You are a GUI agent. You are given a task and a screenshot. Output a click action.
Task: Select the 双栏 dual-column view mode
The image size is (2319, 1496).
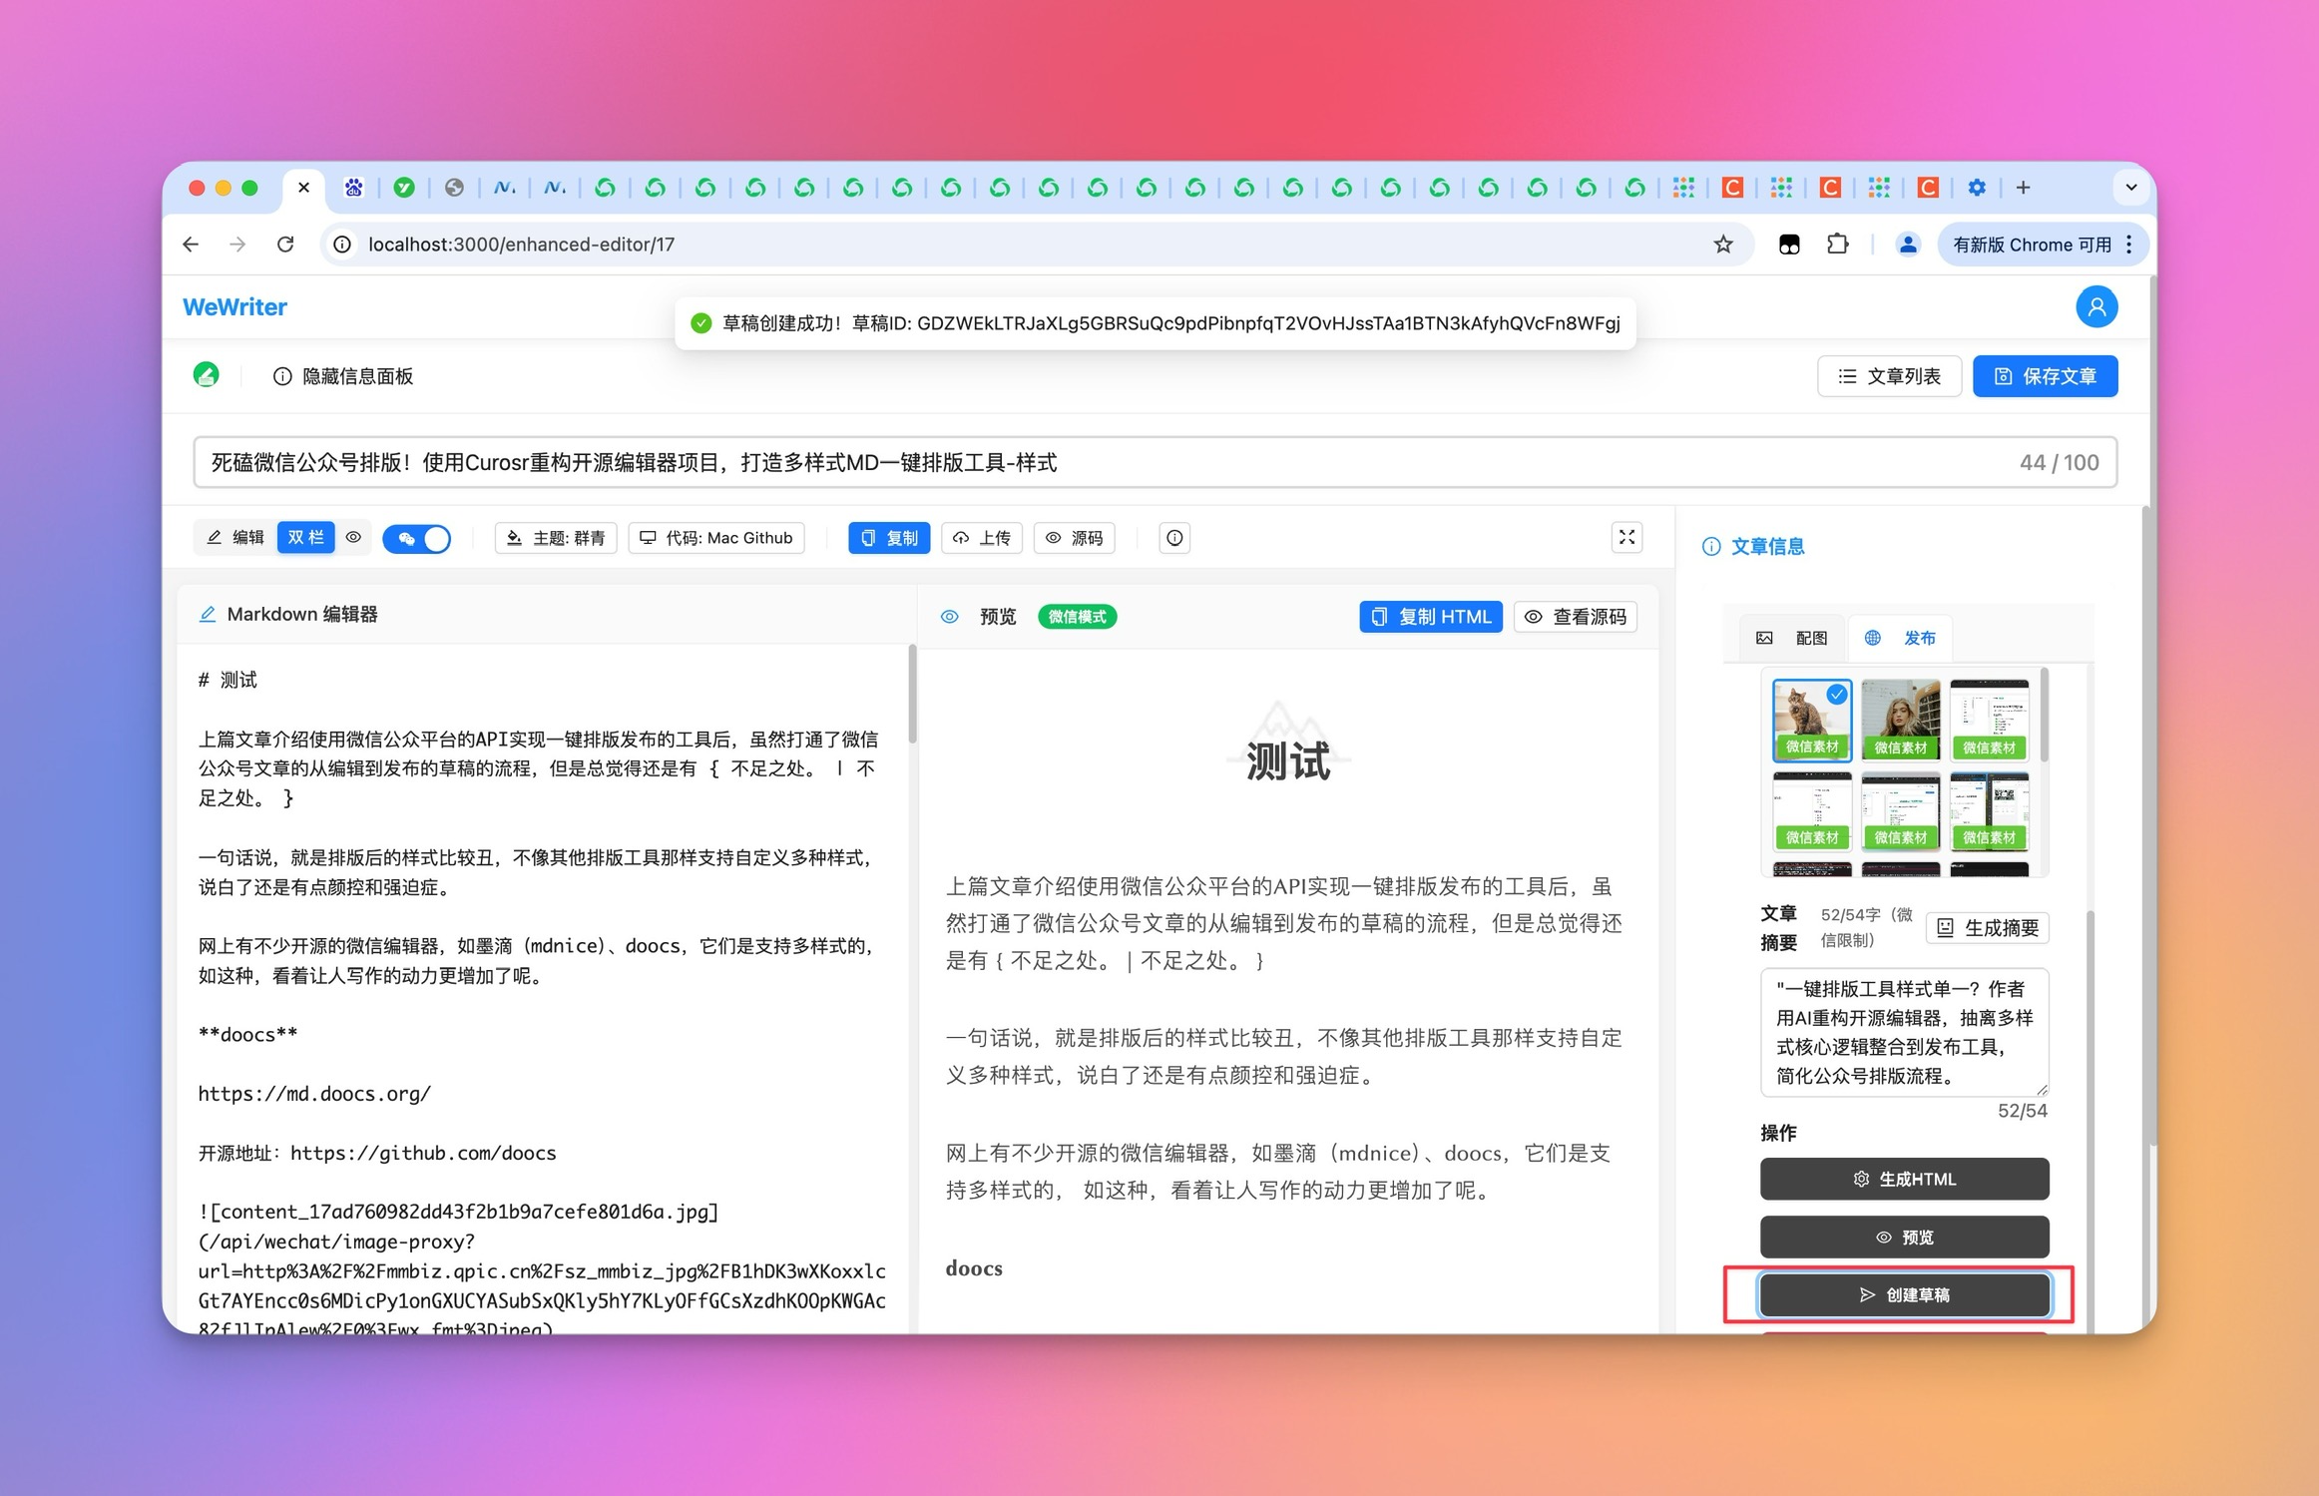point(305,538)
